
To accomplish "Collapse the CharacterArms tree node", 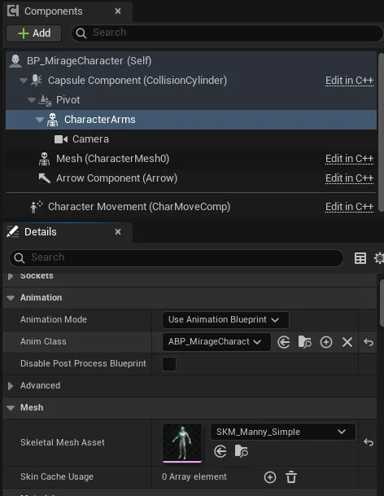I will pos(40,120).
